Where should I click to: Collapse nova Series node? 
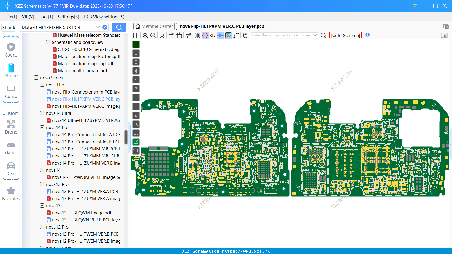tap(36, 78)
